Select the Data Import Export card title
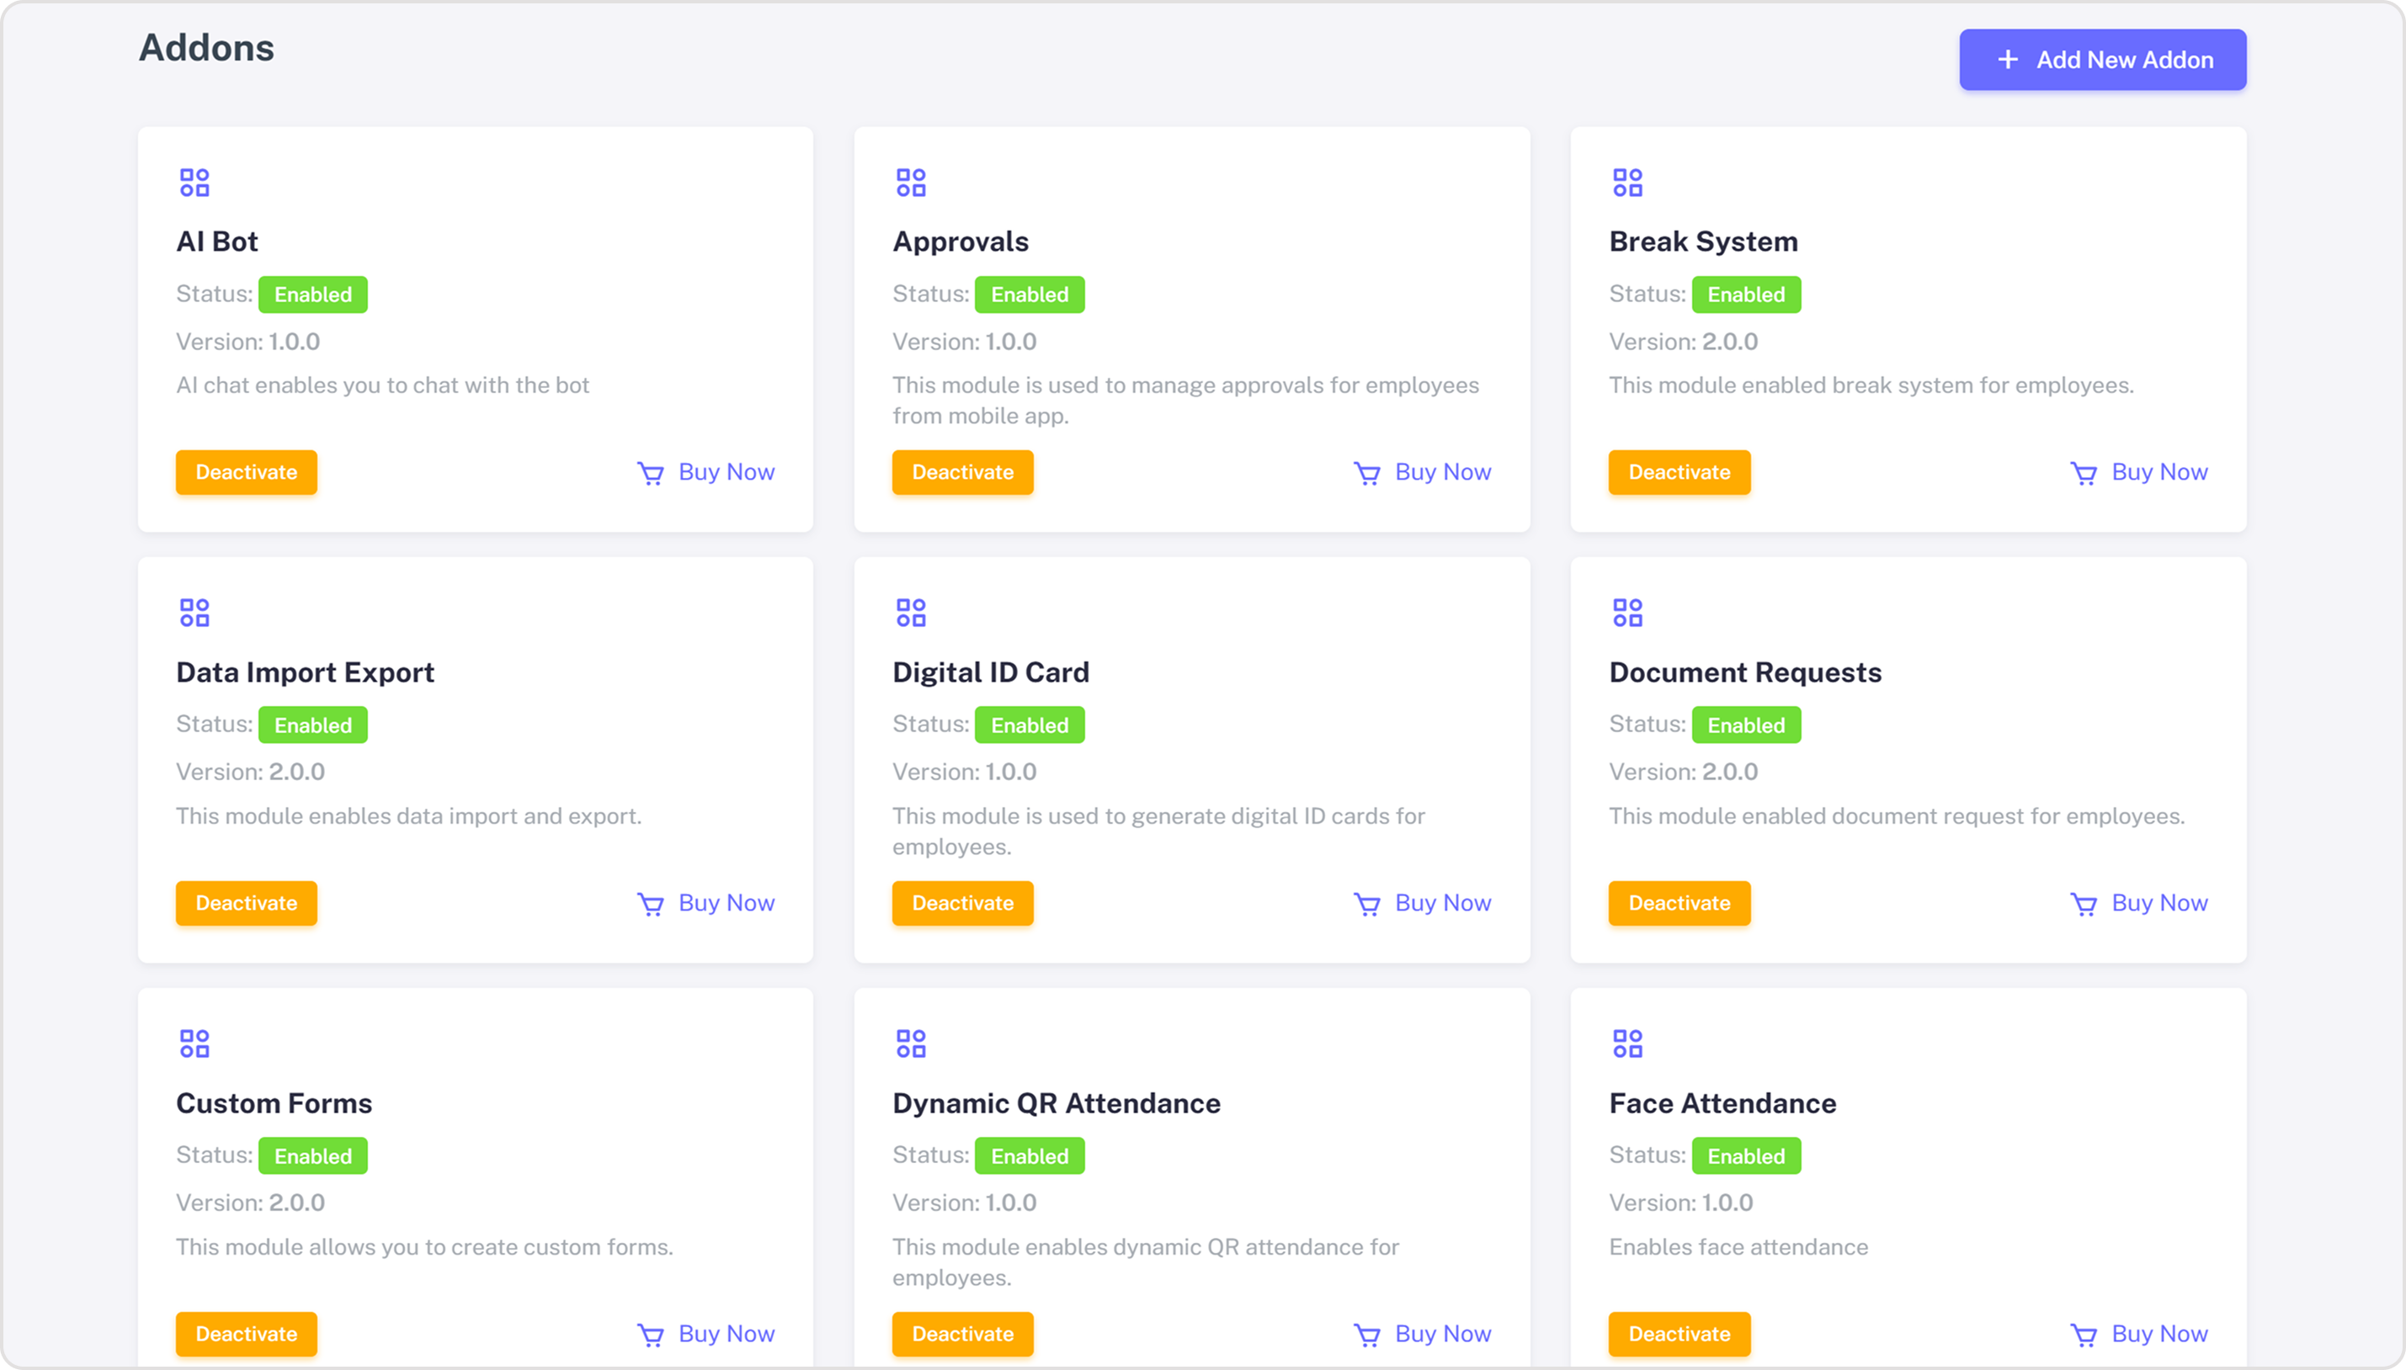 coord(305,672)
